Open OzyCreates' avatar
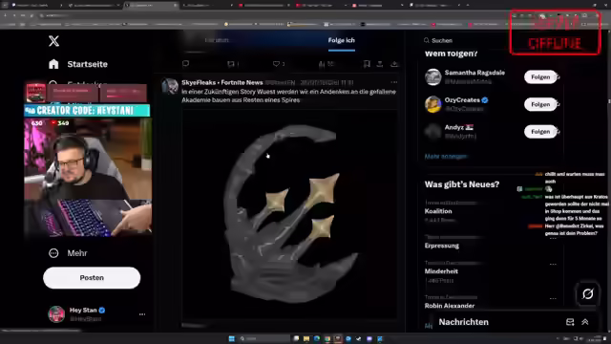This screenshot has width=611, height=344. click(432, 104)
